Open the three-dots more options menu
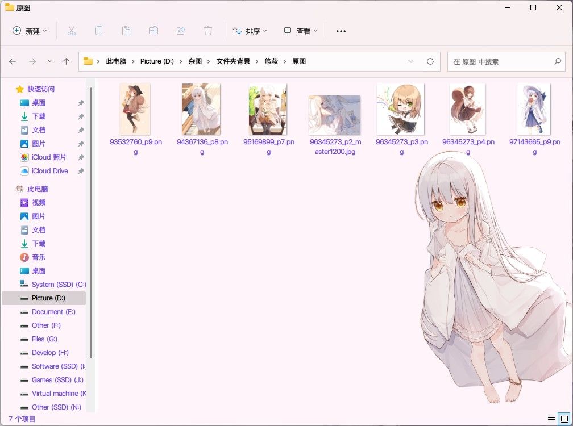This screenshot has height=426, width=573. click(x=341, y=31)
